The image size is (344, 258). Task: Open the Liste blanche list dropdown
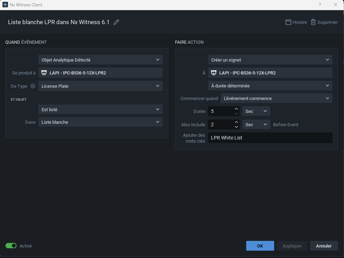click(100, 122)
